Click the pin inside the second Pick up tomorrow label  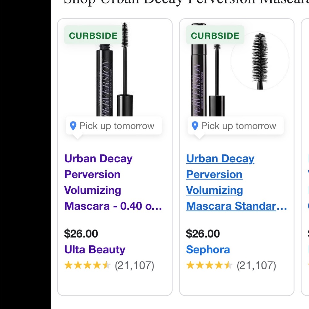point(195,125)
